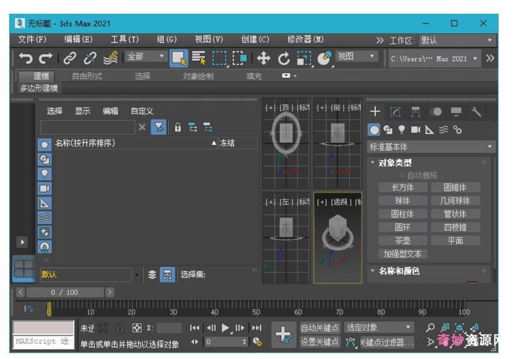Toggle geometry display filter in Scene Explorer

click(44, 145)
